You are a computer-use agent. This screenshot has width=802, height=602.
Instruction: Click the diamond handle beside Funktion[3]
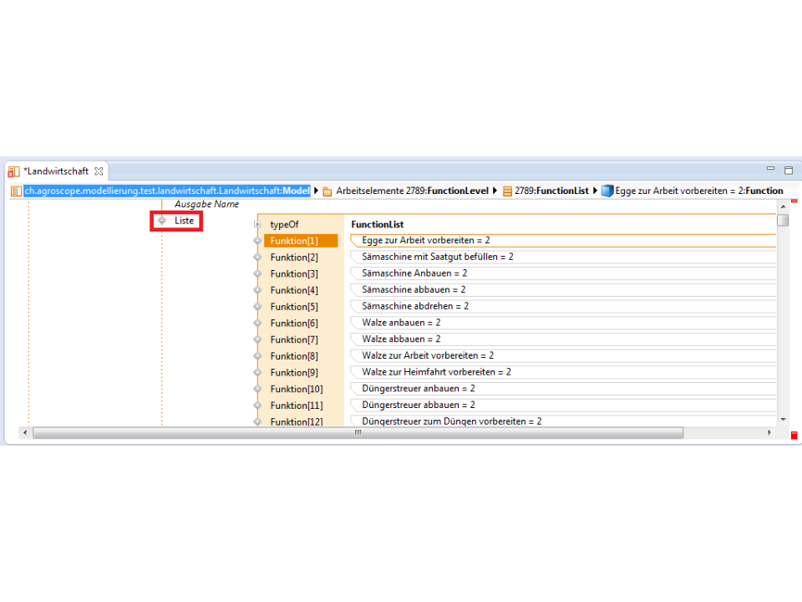point(258,273)
